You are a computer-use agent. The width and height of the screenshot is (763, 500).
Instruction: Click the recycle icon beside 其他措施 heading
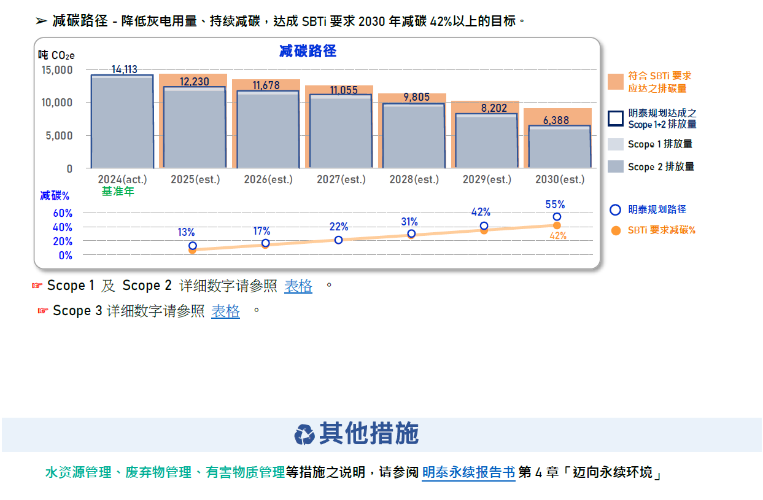coord(304,434)
